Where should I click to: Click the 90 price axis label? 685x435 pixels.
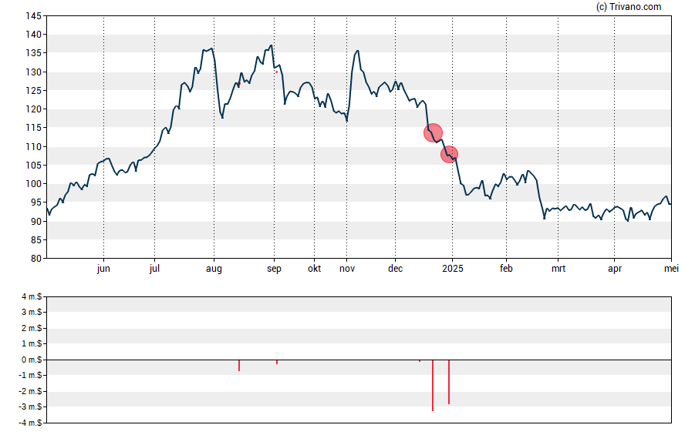coord(35,222)
